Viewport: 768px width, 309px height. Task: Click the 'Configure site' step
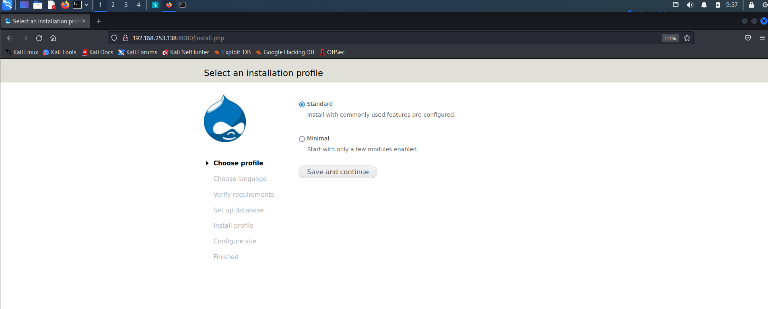[235, 241]
